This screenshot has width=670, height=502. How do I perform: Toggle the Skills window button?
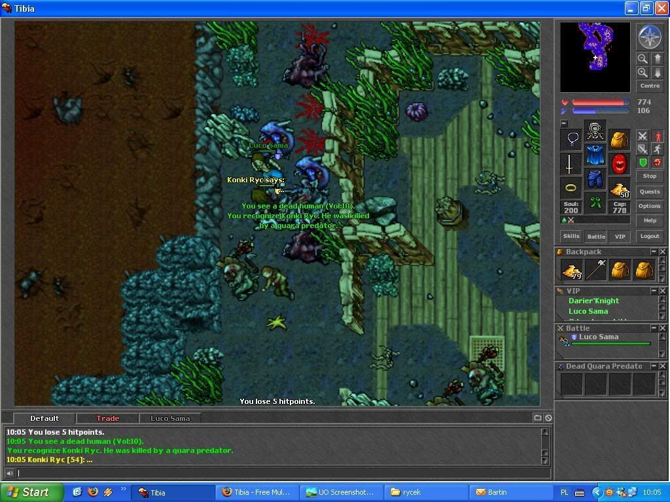[x=571, y=236]
